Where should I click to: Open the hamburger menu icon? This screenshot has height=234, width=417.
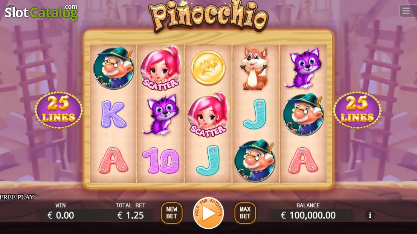[x=406, y=11]
